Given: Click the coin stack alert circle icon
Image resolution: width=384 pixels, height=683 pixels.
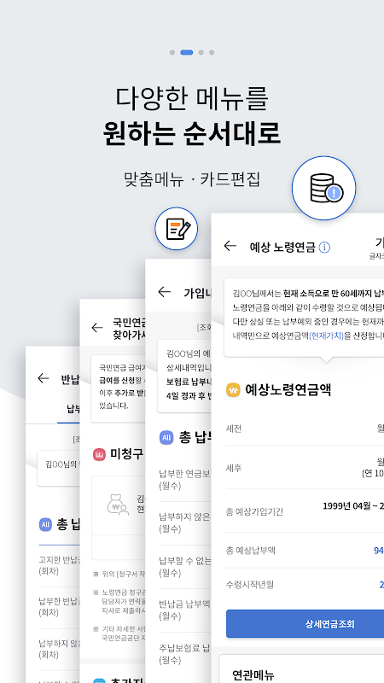Looking at the screenshot, I should [324, 188].
